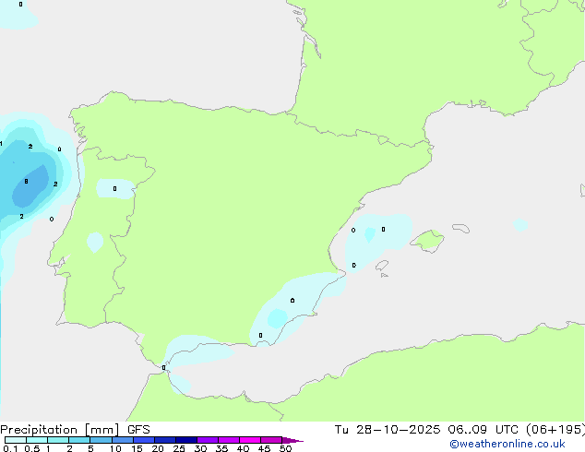Select the legend swatch between 2 and 5
Viewport: 585px width, 452px height.
pyautogui.click(x=79, y=440)
